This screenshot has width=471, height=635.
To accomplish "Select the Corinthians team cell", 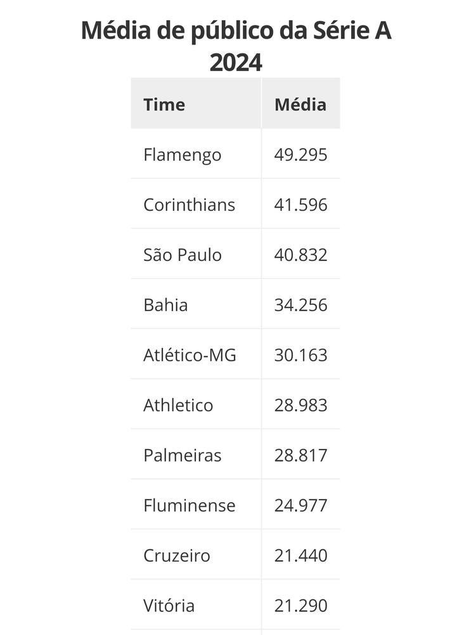I will 189,204.
